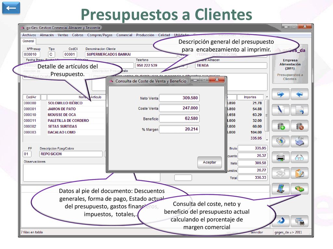Click the REPOSICION payment description field
The image size is (333, 249).
tap(71, 154)
